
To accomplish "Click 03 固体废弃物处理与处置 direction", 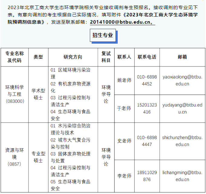I will click(x=70, y=157).
